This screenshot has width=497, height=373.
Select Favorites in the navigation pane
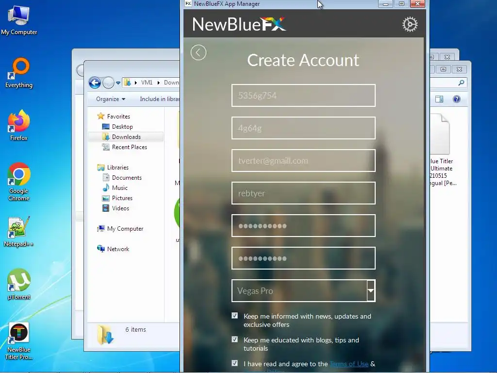pos(118,117)
